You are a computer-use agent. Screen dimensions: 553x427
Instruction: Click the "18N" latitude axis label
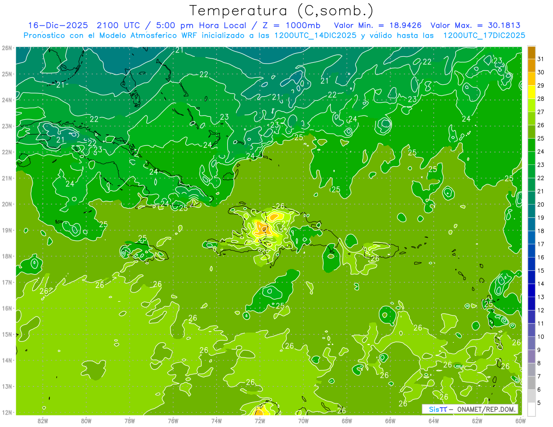pos(7,256)
